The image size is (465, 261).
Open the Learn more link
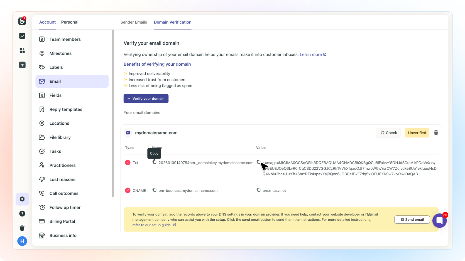pos(313,55)
